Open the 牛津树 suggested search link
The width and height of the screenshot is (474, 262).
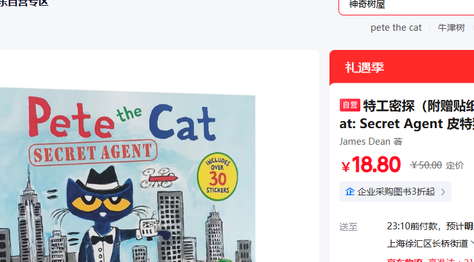click(x=452, y=28)
